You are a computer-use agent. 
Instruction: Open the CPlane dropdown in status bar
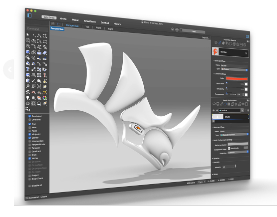[x=202, y=182]
